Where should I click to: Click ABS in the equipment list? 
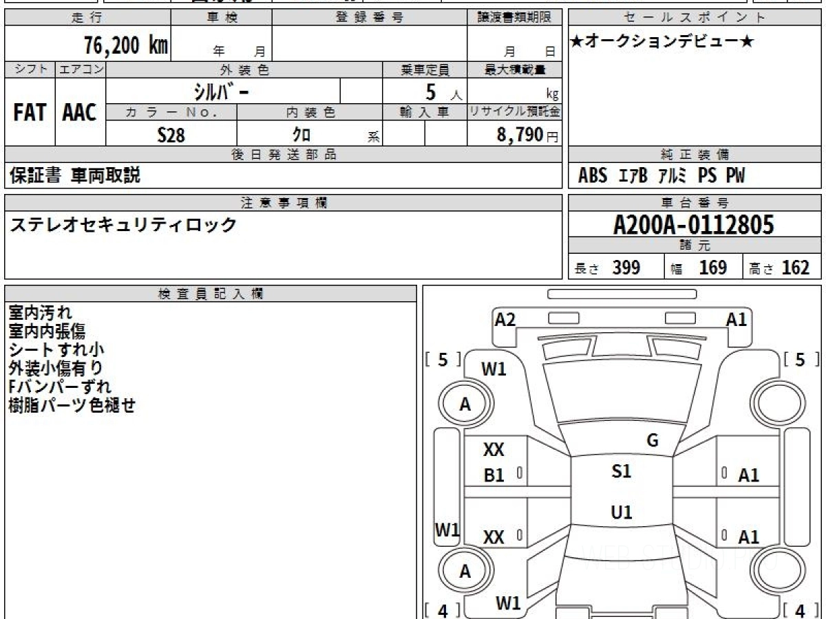593,176
